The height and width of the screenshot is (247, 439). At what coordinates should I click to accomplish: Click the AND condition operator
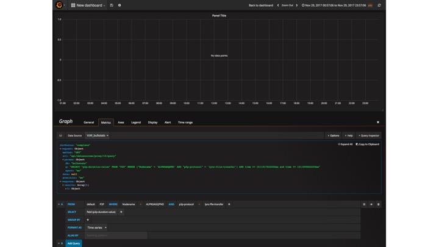tap(171, 204)
